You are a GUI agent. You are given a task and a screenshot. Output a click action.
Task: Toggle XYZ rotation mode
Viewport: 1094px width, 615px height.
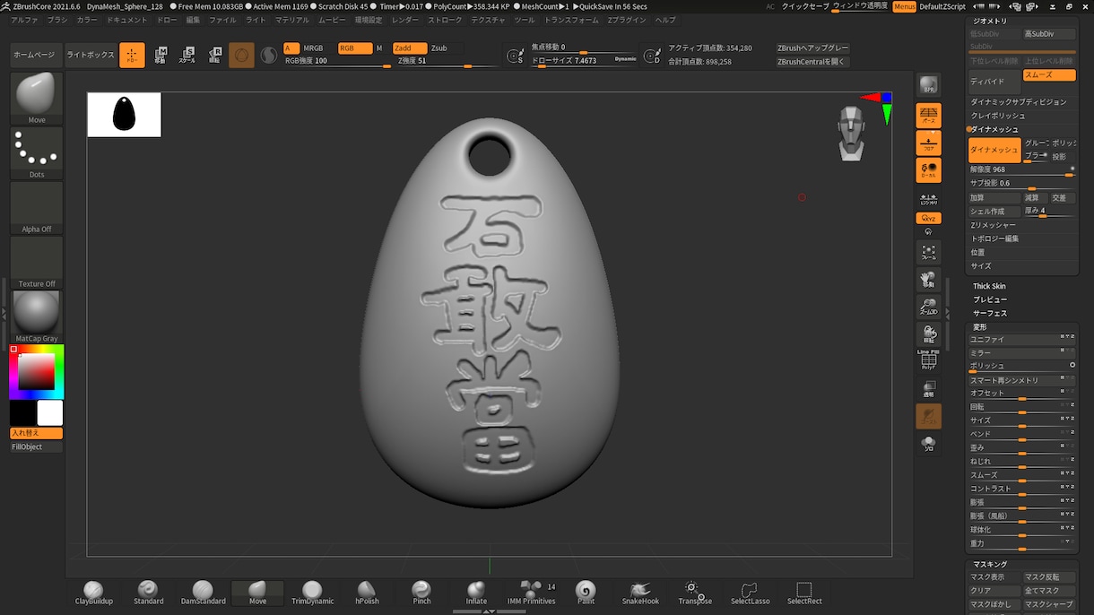(928, 218)
